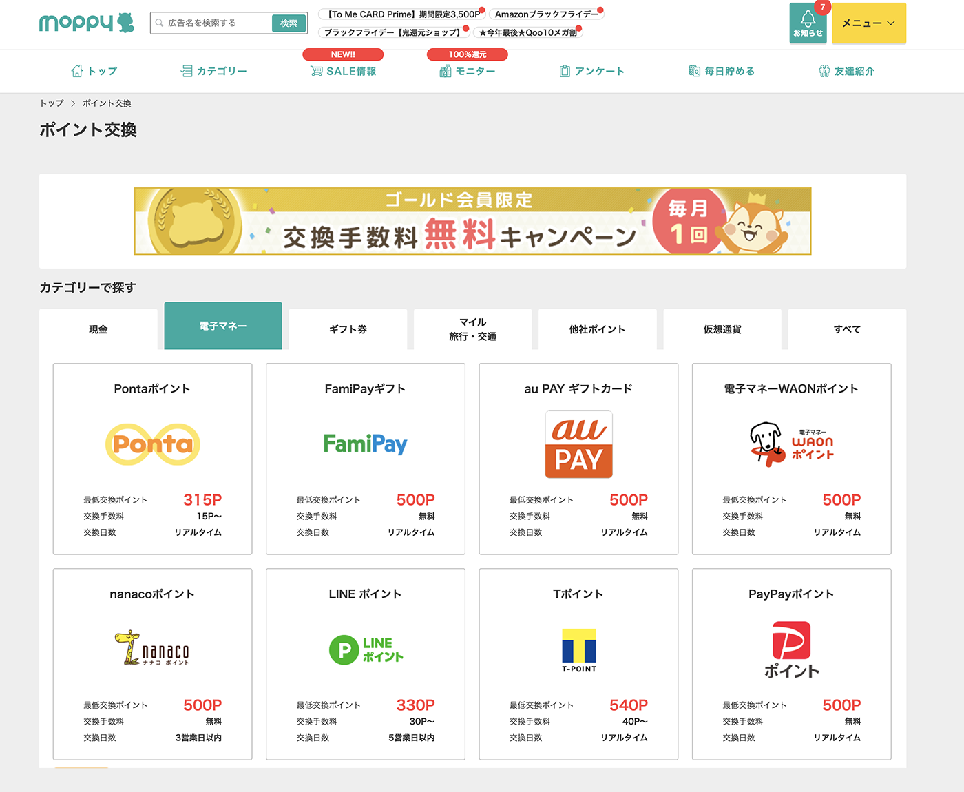The image size is (964, 792).
Task: Click the To Me CARD Prime promo link
Action: pyautogui.click(x=402, y=14)
